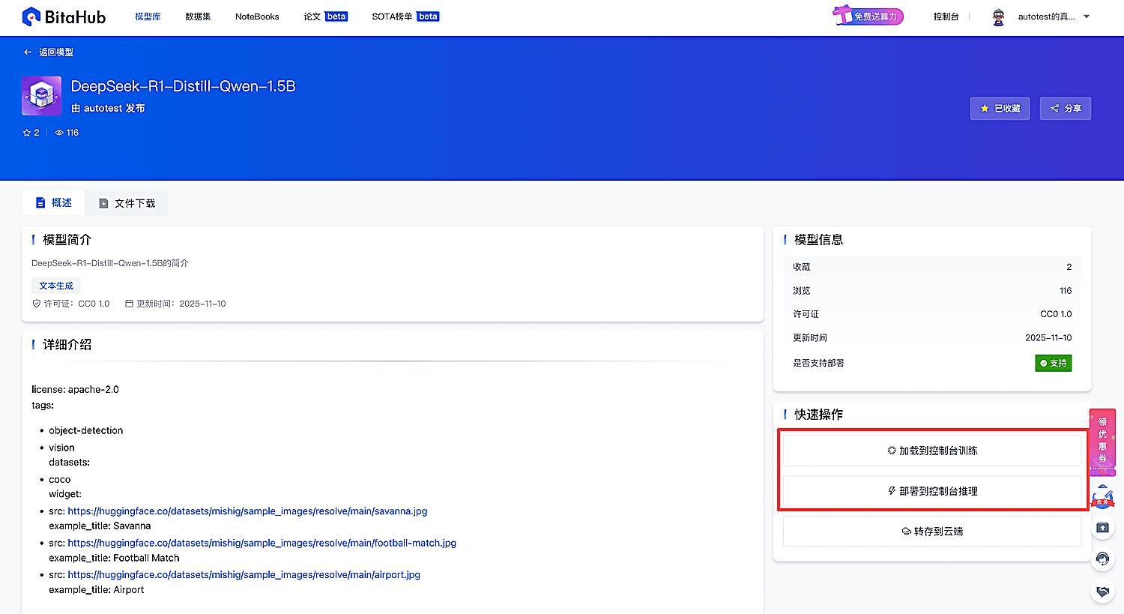Click the 更新时间 calendar icon
Viewport: 1124px width, 614px height.
pos(129,304)
